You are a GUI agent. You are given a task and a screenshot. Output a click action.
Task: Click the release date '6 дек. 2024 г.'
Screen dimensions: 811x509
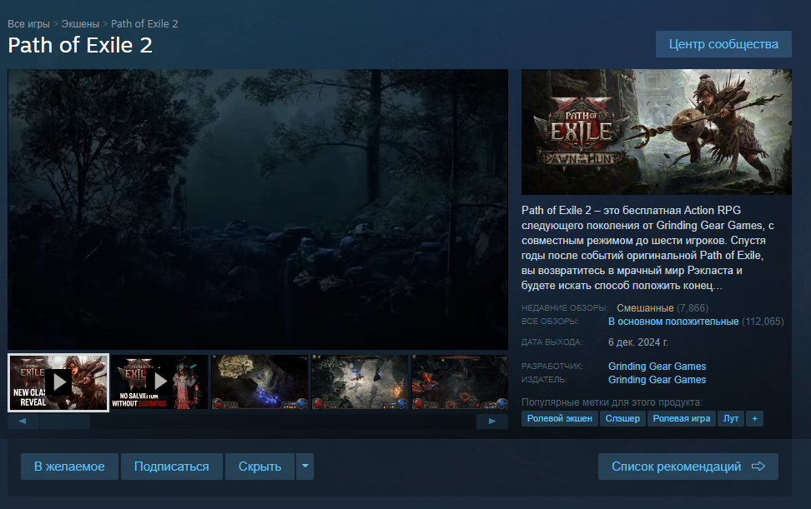click(x=637, y=342)
